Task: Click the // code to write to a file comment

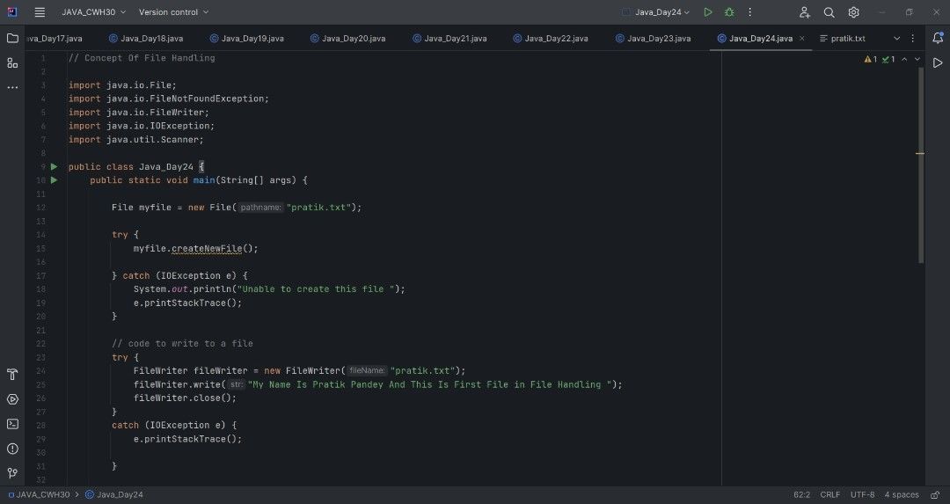Action: [182, 343]
